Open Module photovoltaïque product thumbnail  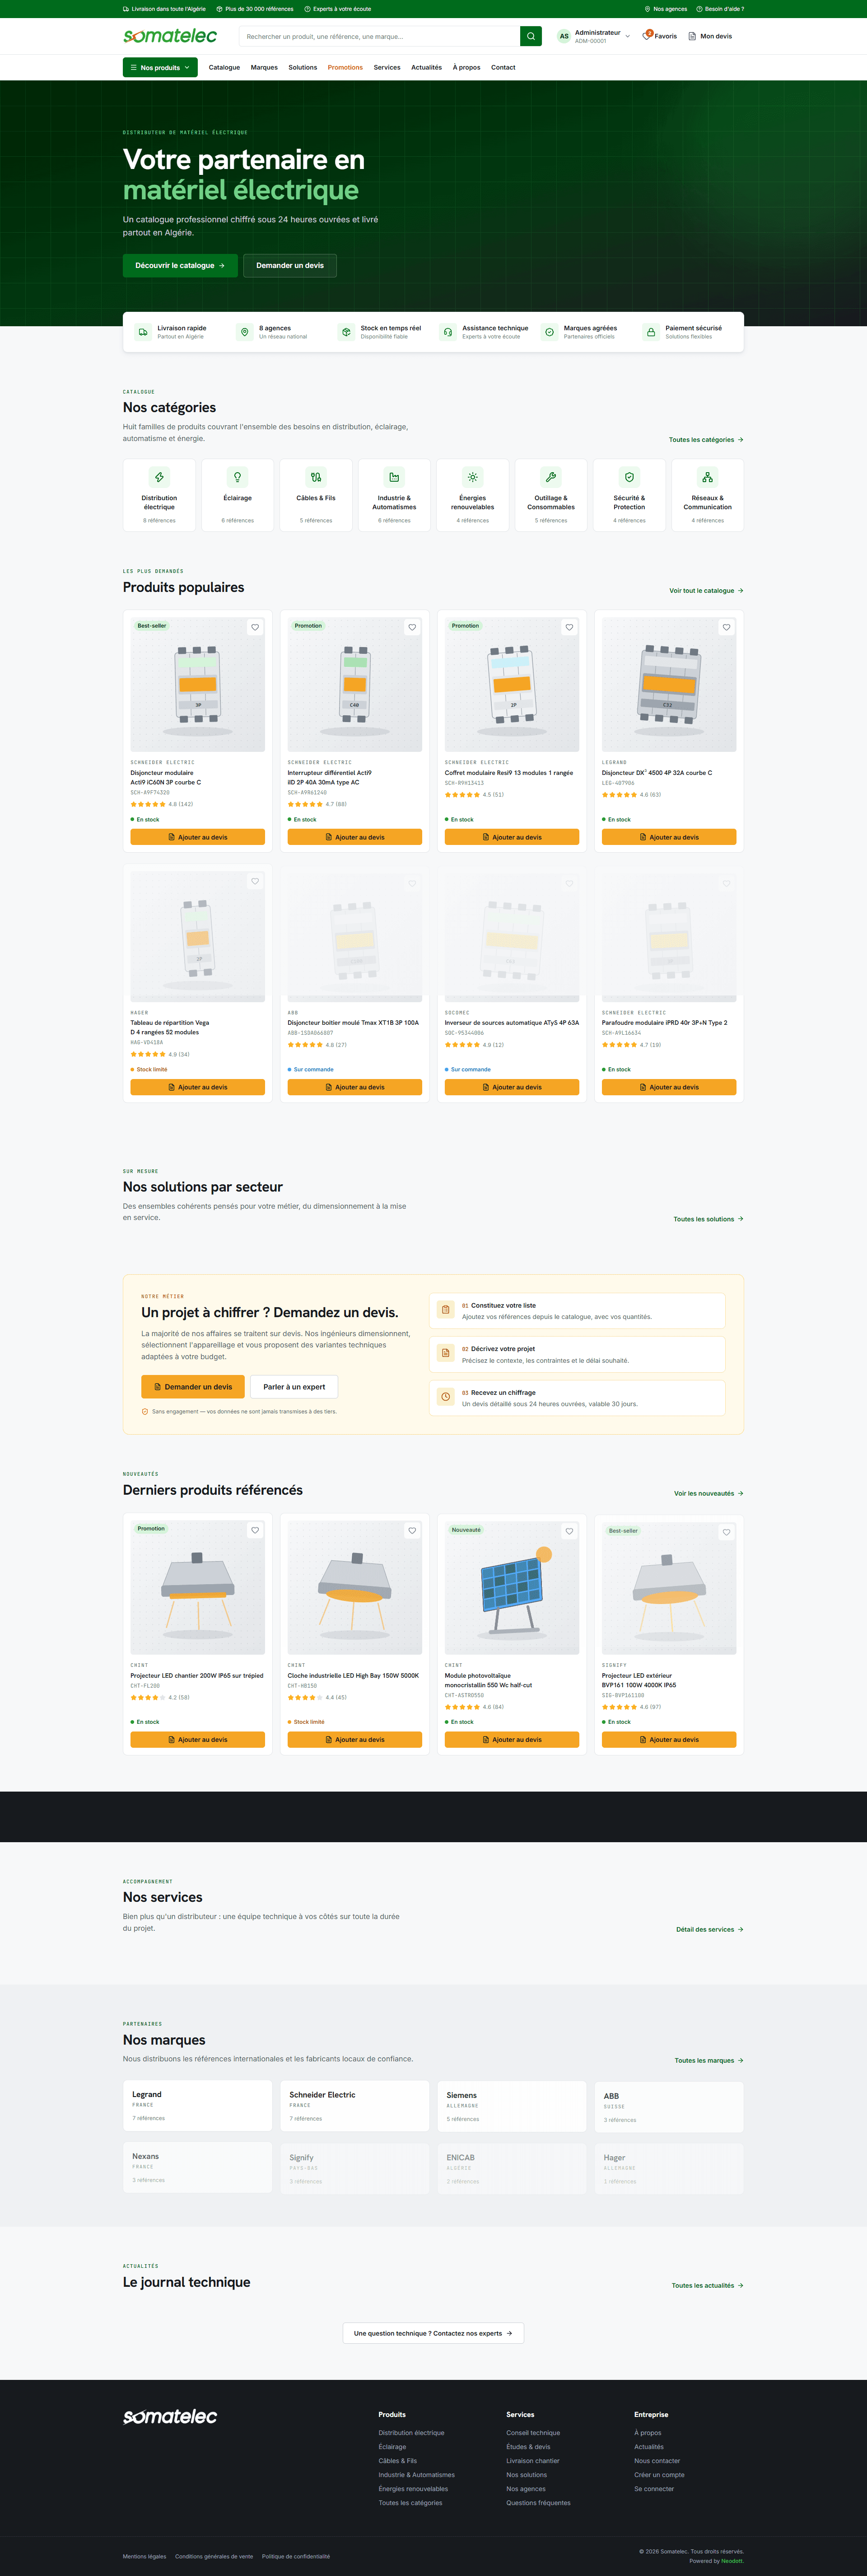point(512,1588)
